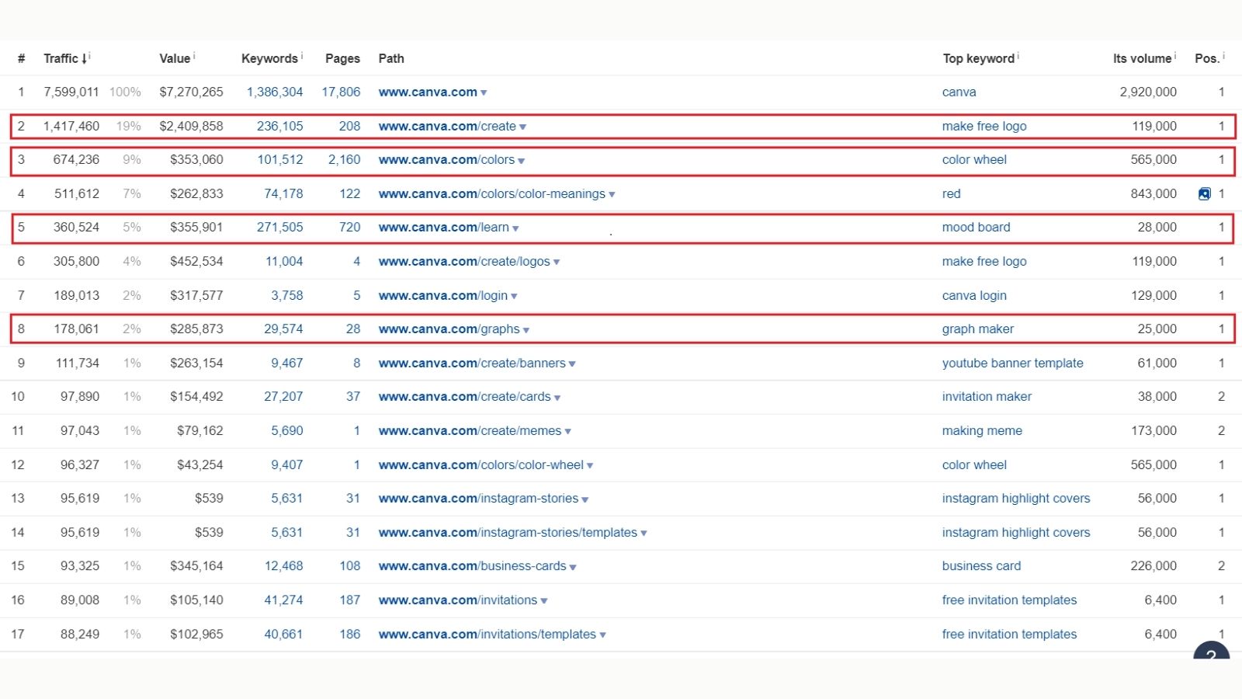The image size is (1242, 699).
Task: Click the info icon next to Its volume header
Action: point(1175,55)
